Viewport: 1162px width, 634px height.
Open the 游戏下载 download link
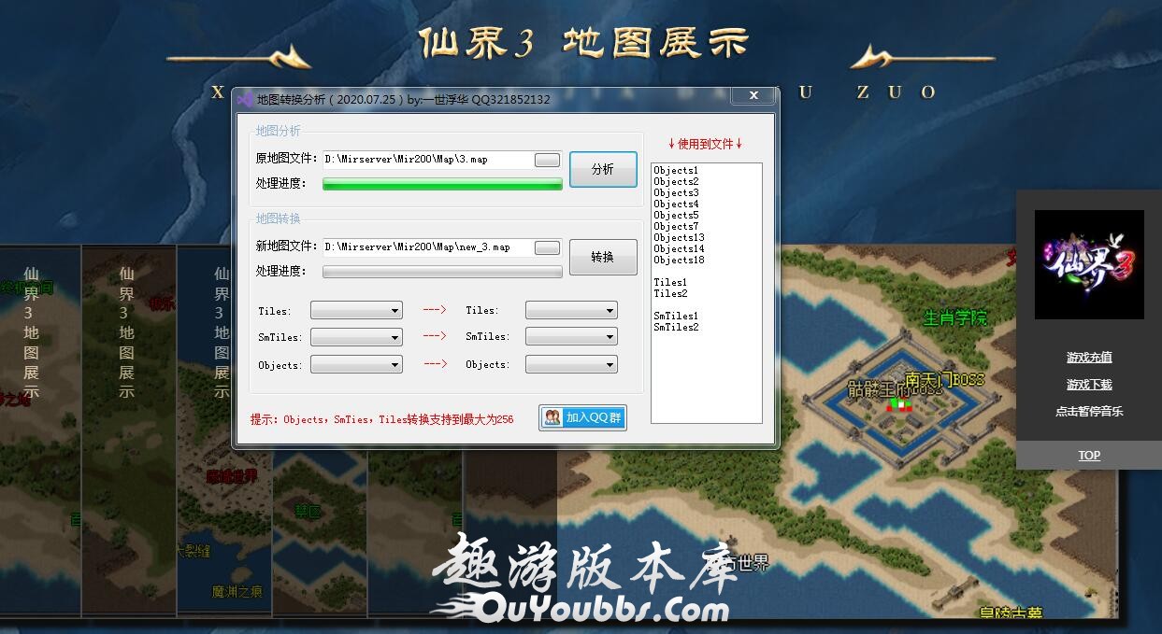[x=1089, y=384]
